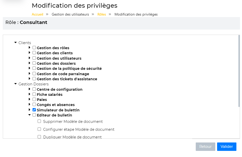The width and height of the screenshot is (242, 157).
Task: Check Gestion de code parrainage box
Action: (34, 74)
